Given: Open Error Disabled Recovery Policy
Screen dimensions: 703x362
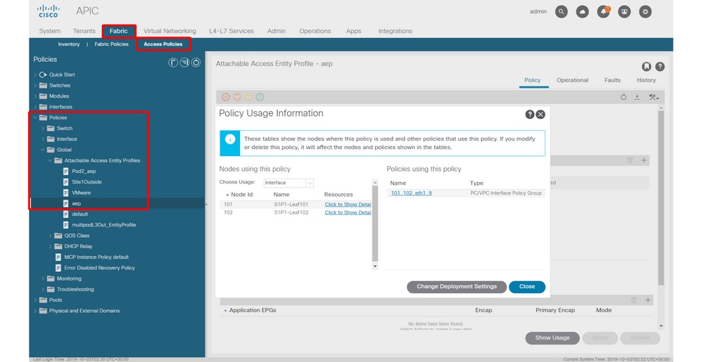Looking at the screenshot, I should [x=99, y=268].
